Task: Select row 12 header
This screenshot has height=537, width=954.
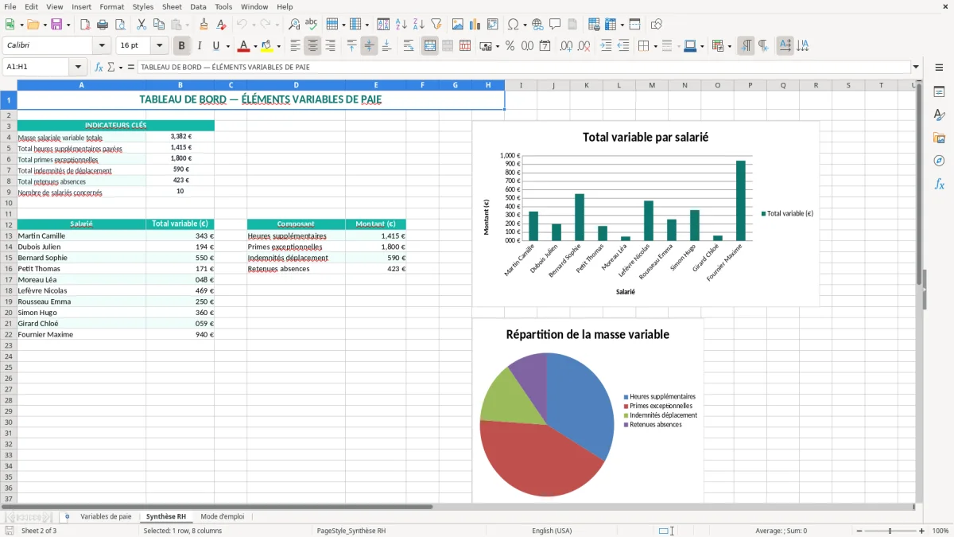Action: [x=8, y=224]
